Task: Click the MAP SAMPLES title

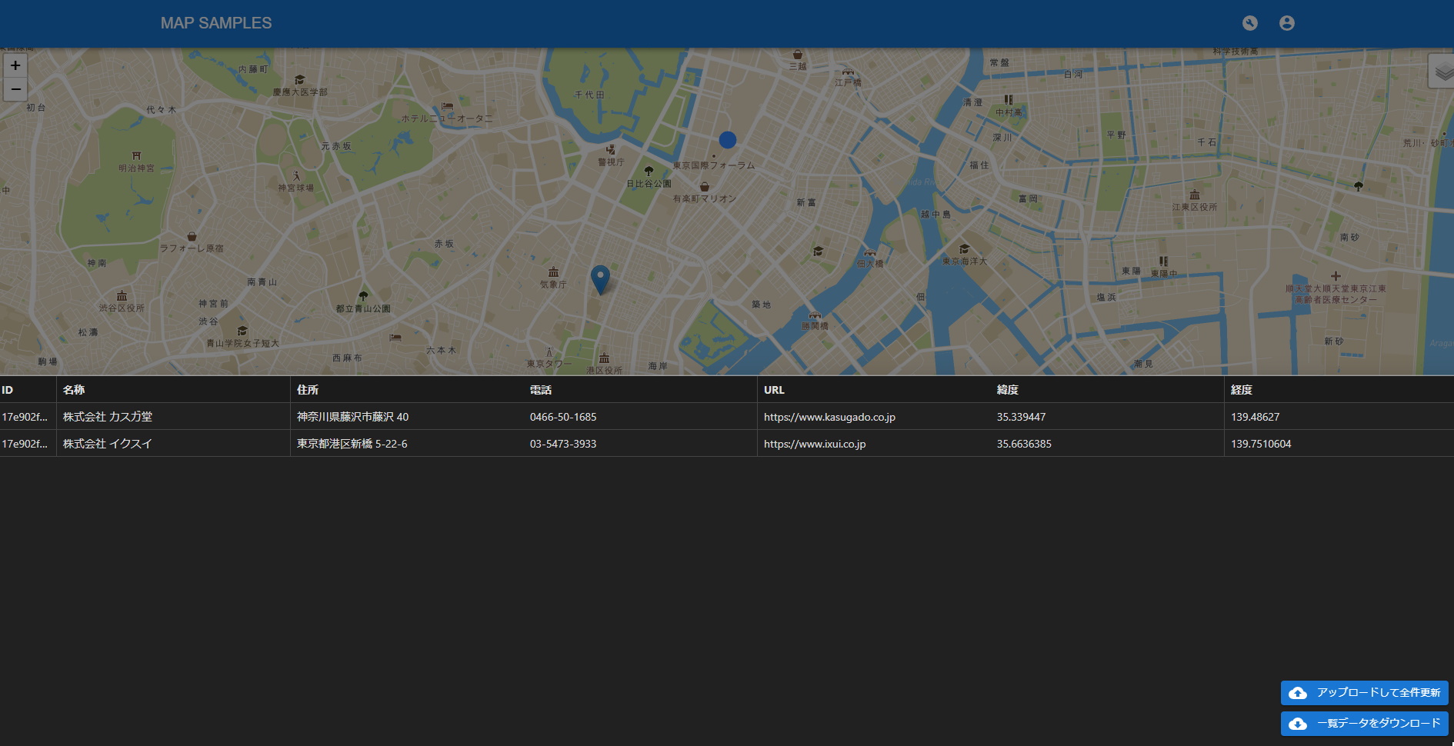Action: click(x=216, y=23)
